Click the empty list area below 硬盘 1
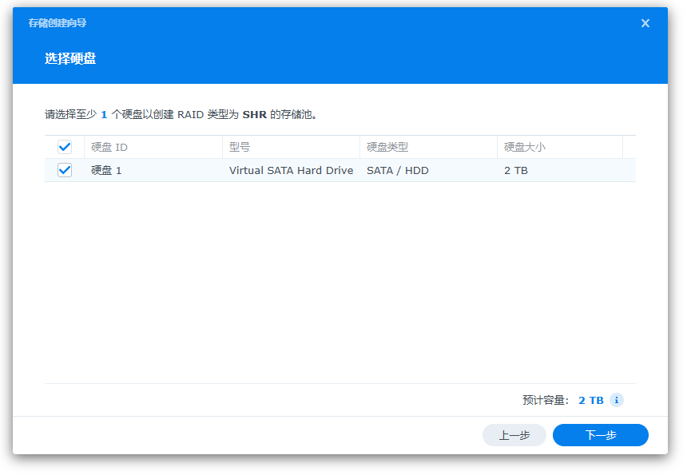Screen dimensions: 691x475 340,279
